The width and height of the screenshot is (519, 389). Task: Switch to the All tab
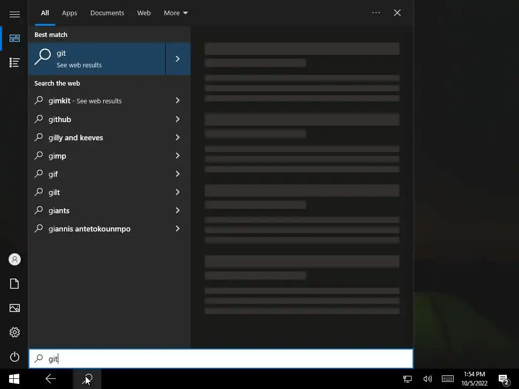coord(45,13)
